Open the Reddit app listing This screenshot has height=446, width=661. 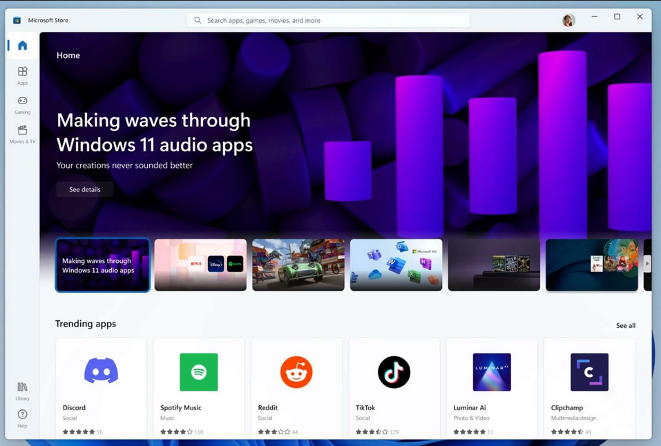click(x=296, y=372)
